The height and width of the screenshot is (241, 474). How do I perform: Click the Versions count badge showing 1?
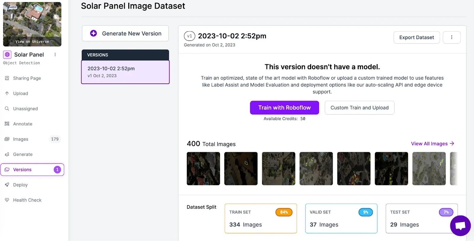[x=57, y=169]
